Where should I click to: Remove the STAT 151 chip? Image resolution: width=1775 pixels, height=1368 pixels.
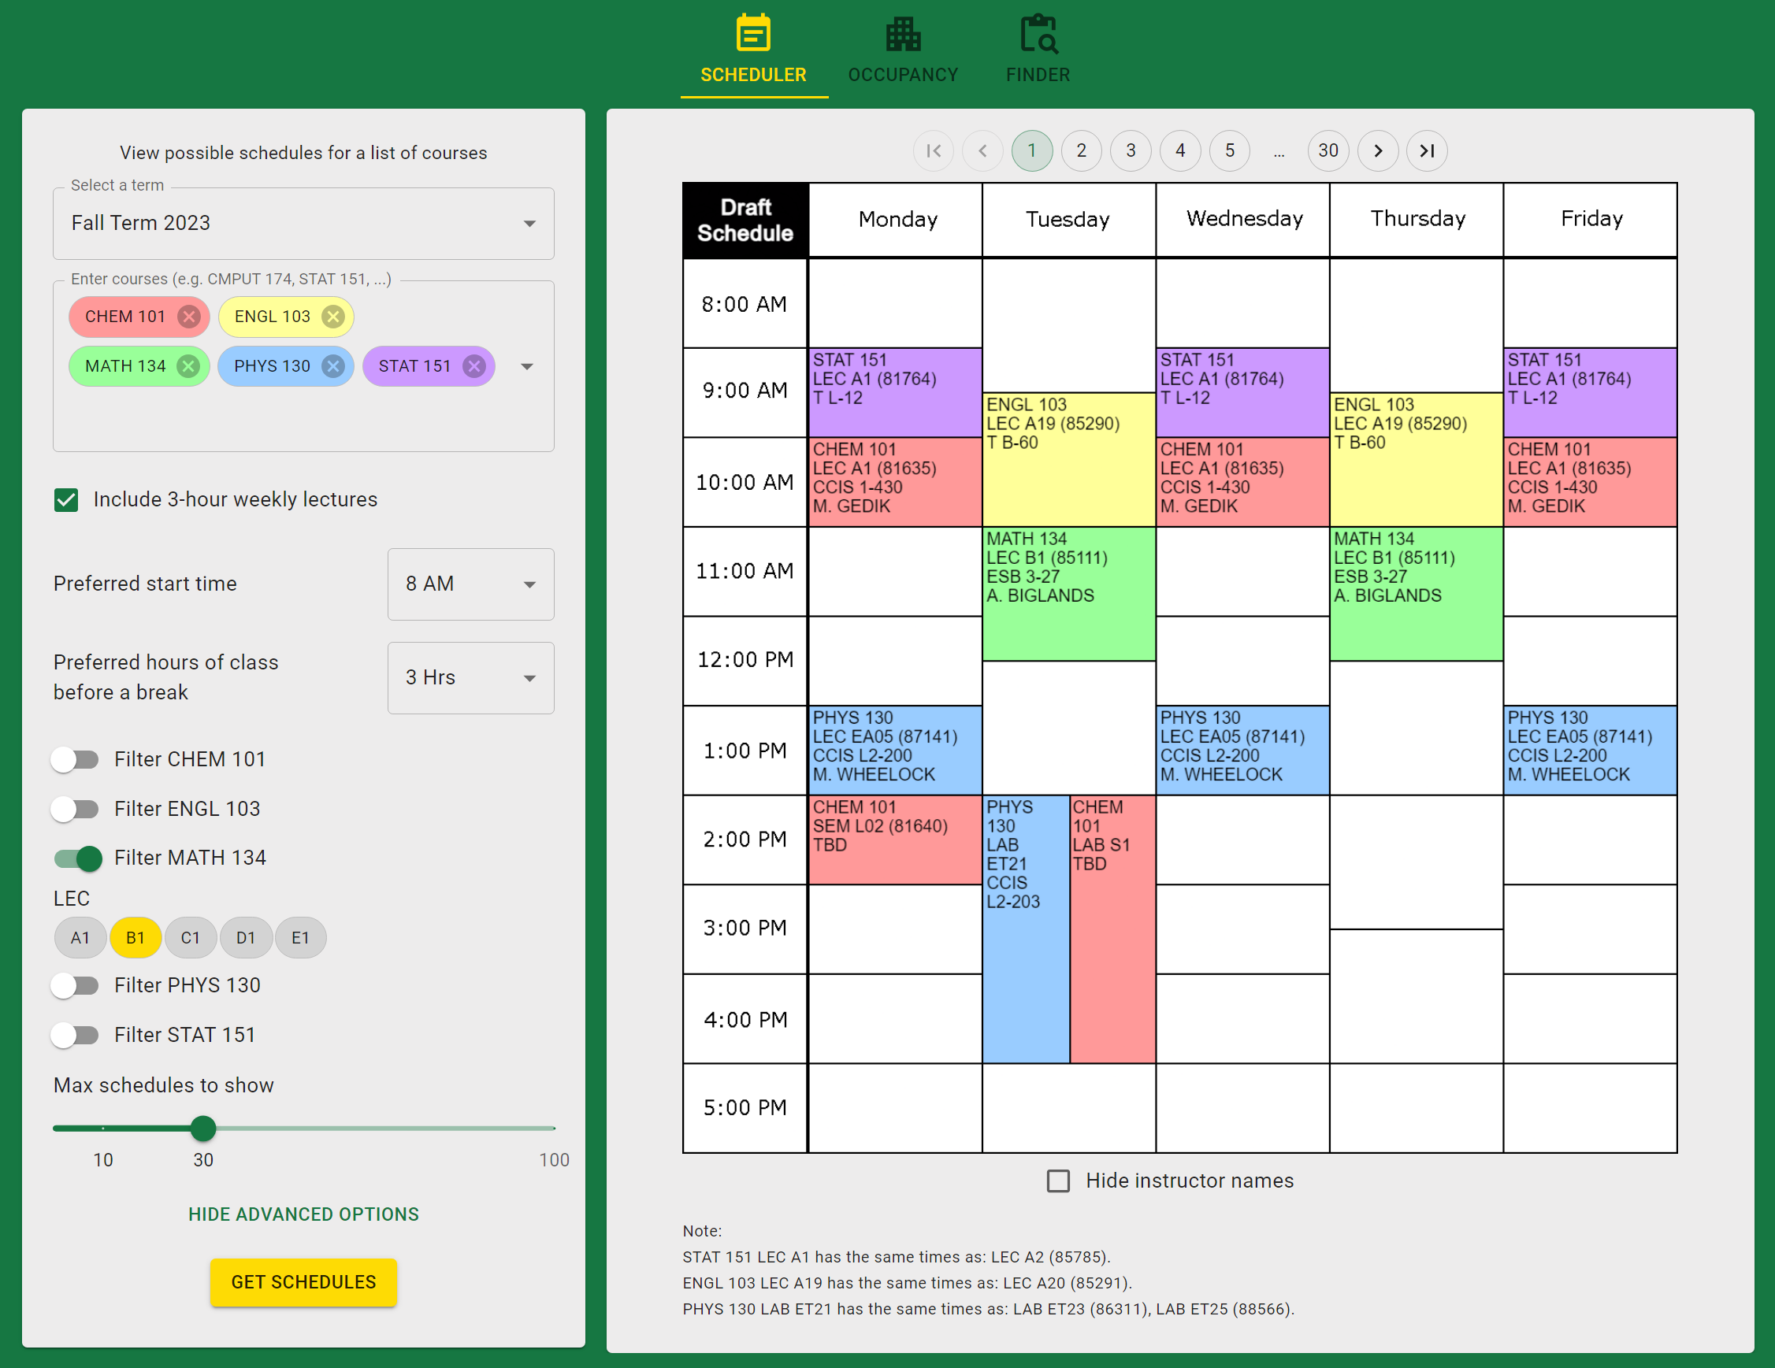(x=473, y=366)
